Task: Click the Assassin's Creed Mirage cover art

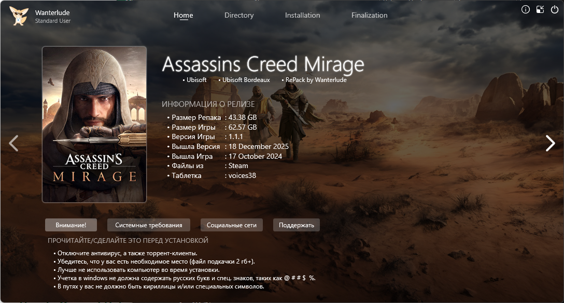Action: click(x=94, y=125)
